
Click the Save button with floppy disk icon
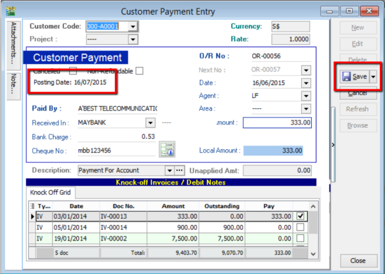(355, 77)
